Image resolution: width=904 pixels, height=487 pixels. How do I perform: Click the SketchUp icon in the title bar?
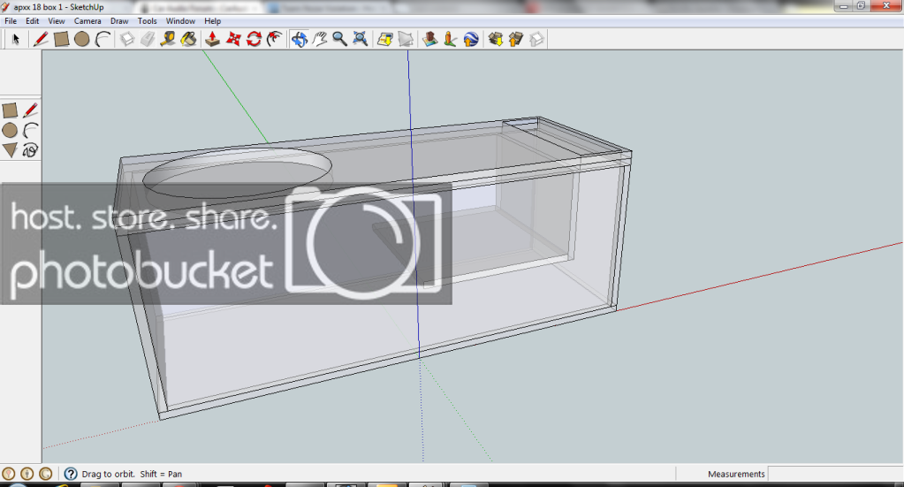point(6,7)
